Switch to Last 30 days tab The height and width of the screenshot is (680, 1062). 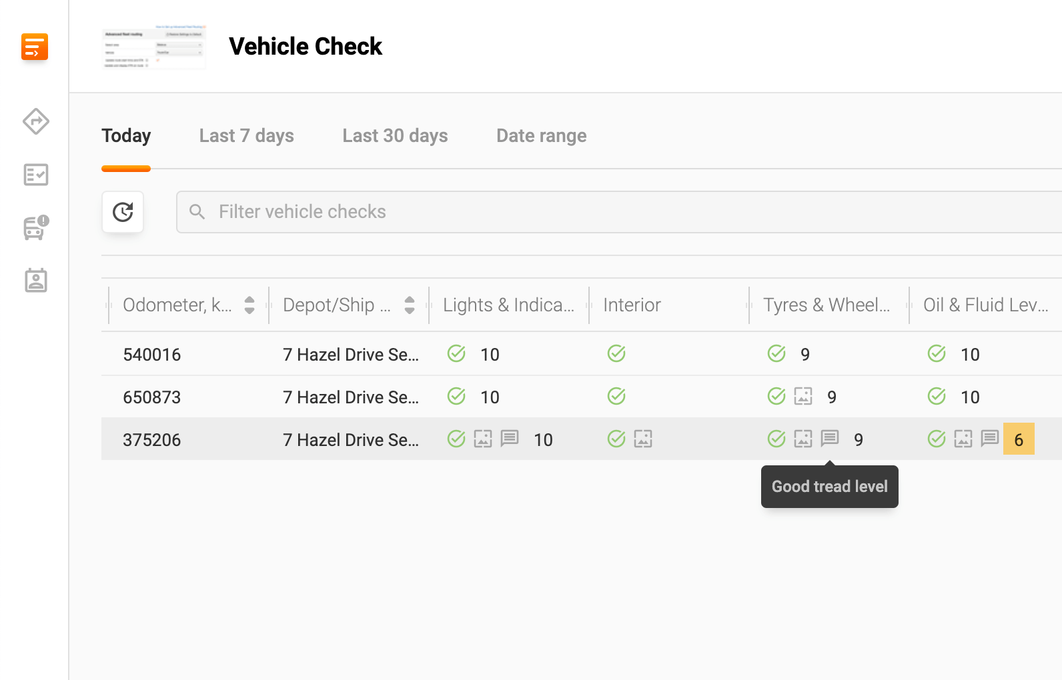point(395,136)
